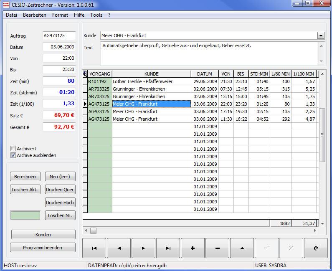The width and height of the screenshot is (332, 271).
Task: Click the VORGANG column header
Action: pos(100,74)
